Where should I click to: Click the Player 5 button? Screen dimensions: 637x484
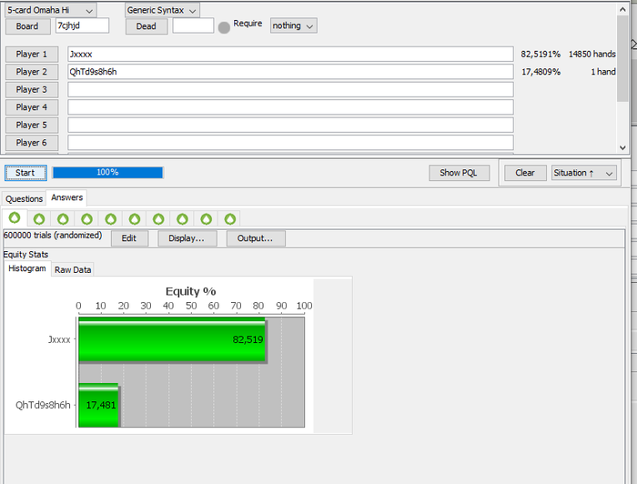32,125
